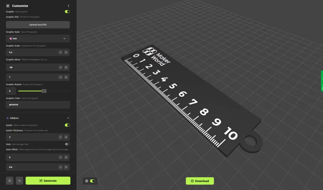Viewport: 323px width, 190px height.
Task: Disable the Add a graphic toggle
Action: (67, 11)
